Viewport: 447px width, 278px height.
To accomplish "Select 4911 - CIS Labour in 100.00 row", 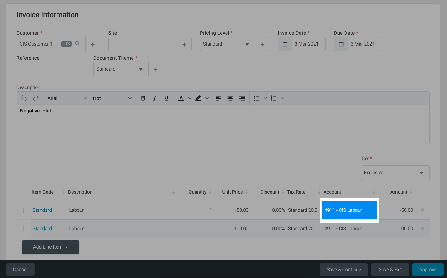I will pyautogui.click(x=343, y=229).
